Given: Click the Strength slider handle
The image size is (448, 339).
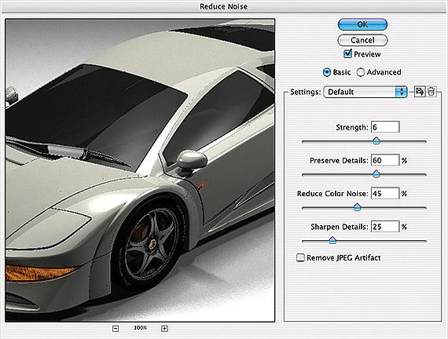Looking at the screenshot, I should coord(376,140).
